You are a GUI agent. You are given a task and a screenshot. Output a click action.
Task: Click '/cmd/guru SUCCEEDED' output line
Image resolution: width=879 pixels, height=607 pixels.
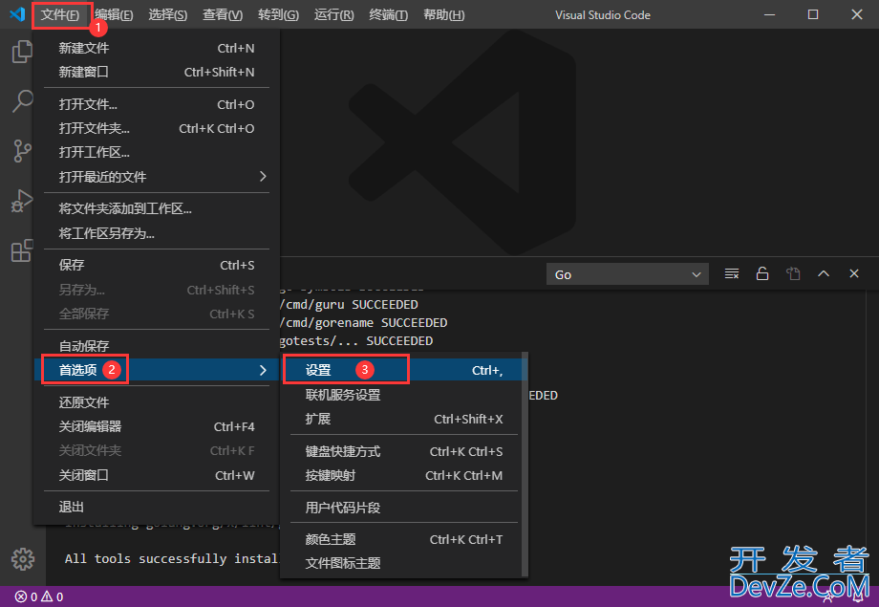click(349, 305)
